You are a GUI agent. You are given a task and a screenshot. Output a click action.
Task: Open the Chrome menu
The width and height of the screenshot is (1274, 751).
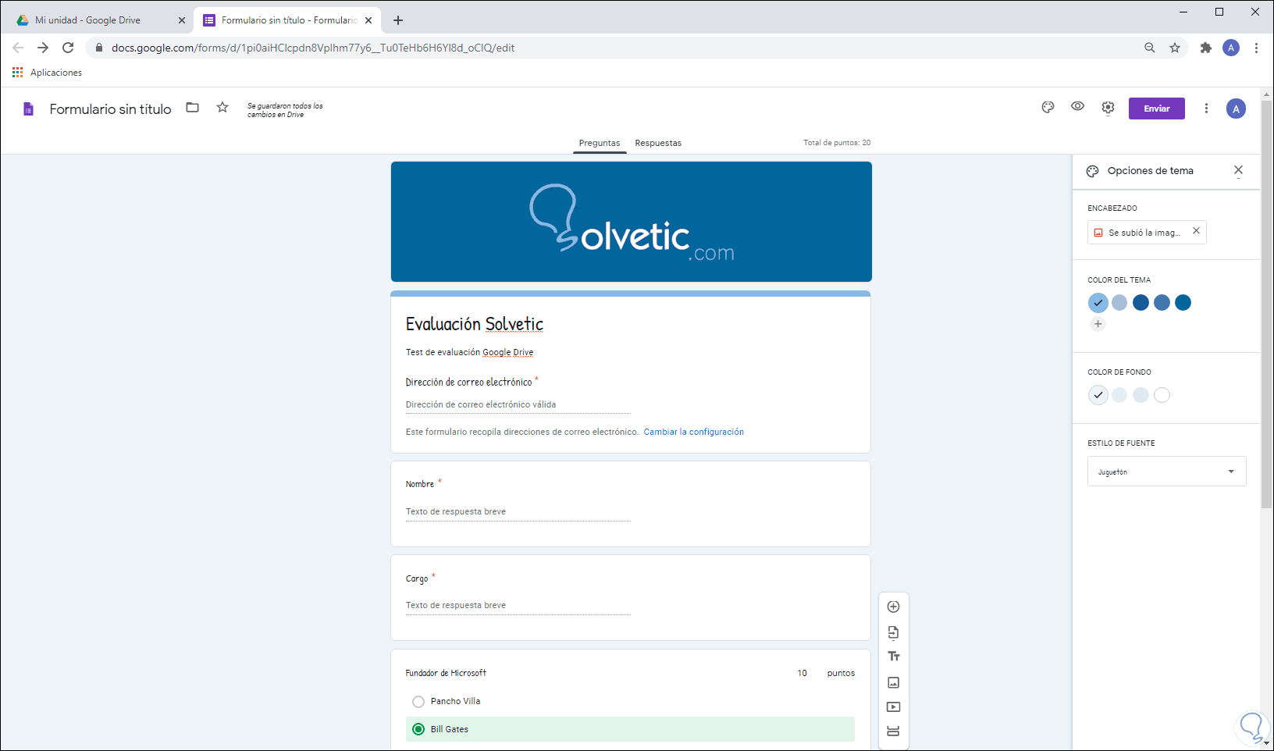[x=1256, y=48]
